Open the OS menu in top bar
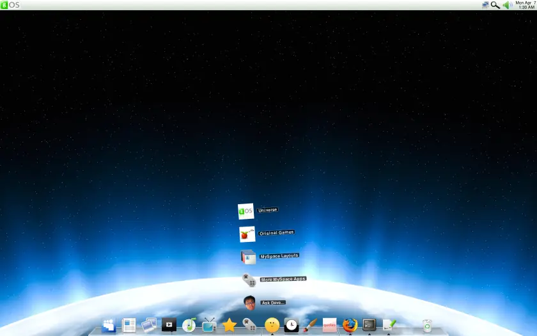 pyautogui.click(x=10, y=5)
